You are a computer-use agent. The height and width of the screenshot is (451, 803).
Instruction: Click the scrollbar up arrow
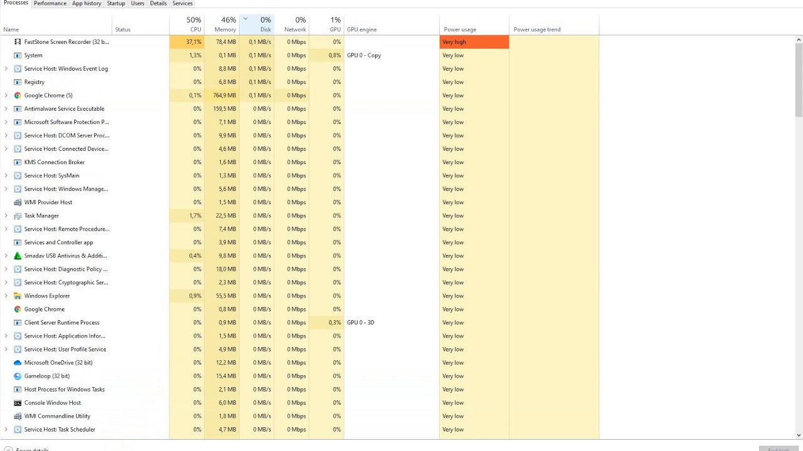(x=799, y=39)
